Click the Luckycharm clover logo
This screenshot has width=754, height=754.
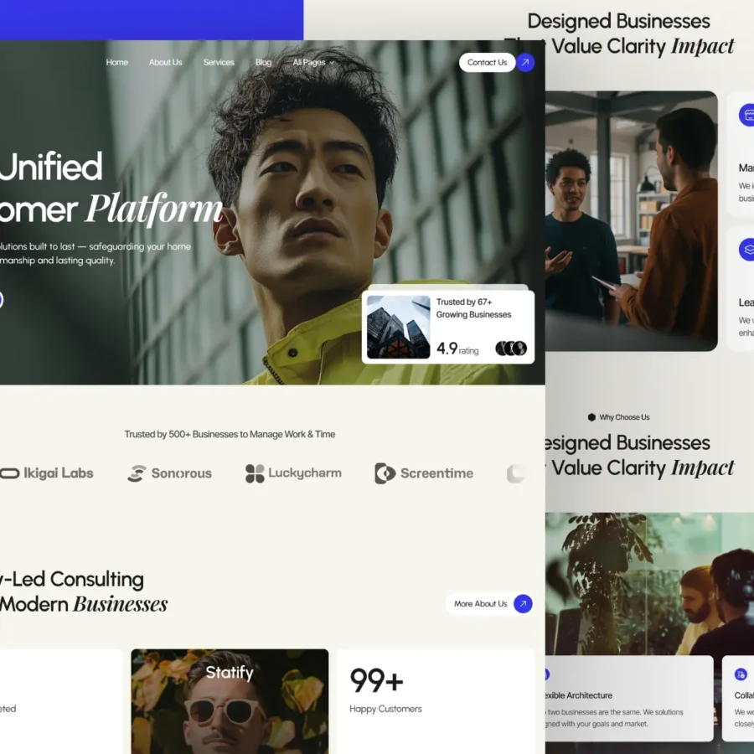255,473
